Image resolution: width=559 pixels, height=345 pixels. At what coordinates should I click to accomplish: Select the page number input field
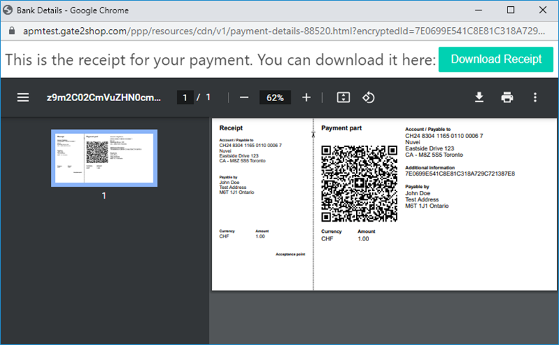pos(185,98)
